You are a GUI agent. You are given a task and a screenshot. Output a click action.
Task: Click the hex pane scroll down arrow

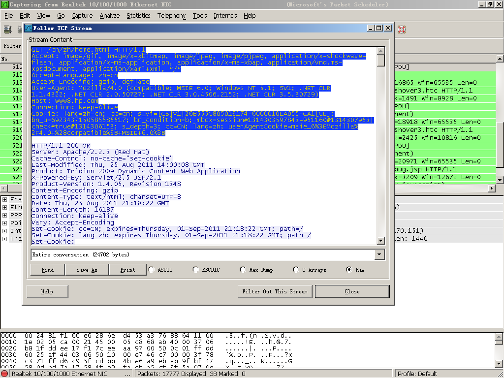499,364
